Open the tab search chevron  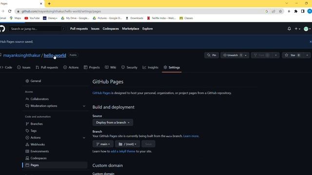tap(287, 3)
